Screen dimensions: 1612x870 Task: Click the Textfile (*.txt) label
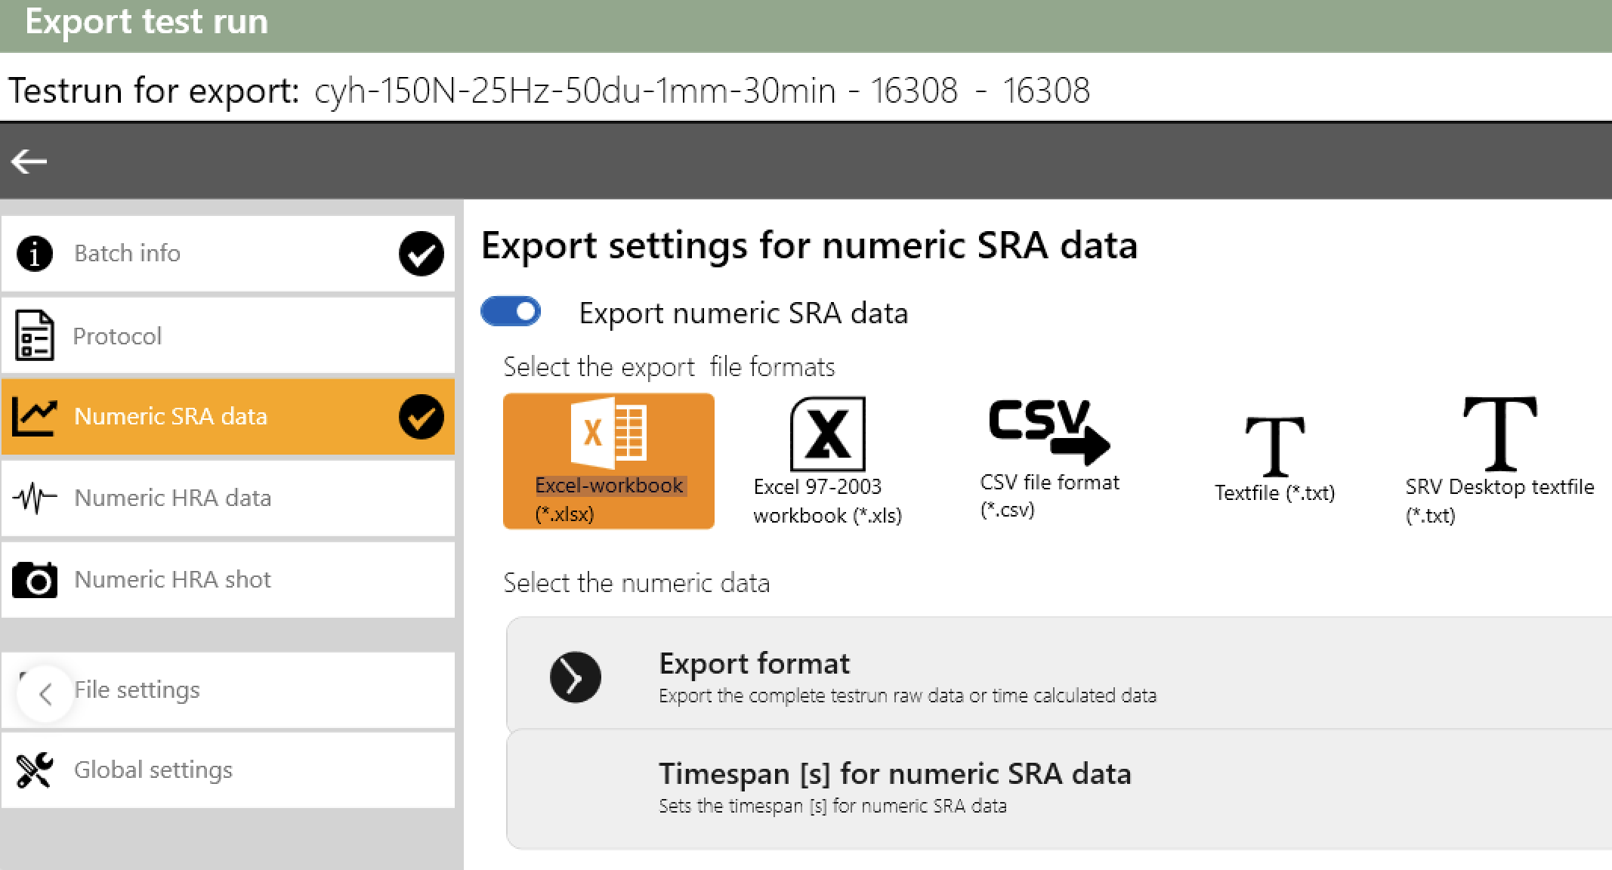tap(1275, 492)
